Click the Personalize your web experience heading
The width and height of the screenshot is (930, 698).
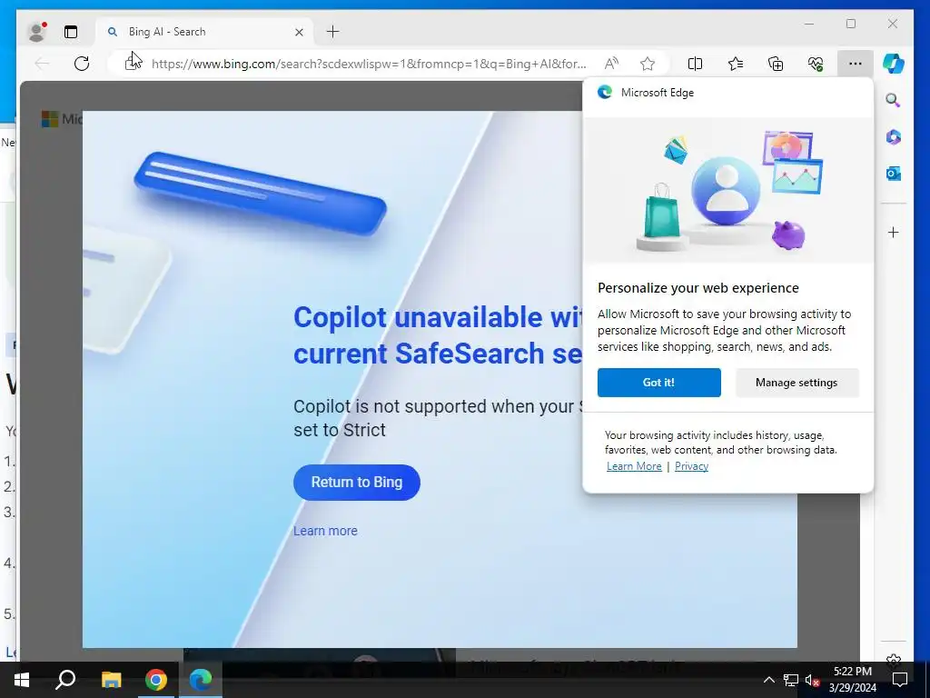tap(698, 288)
